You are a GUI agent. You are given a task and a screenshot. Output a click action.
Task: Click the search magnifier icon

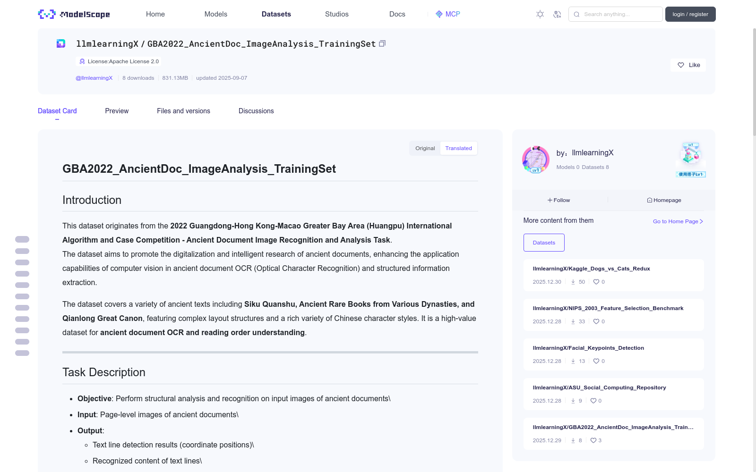[576, 14]
